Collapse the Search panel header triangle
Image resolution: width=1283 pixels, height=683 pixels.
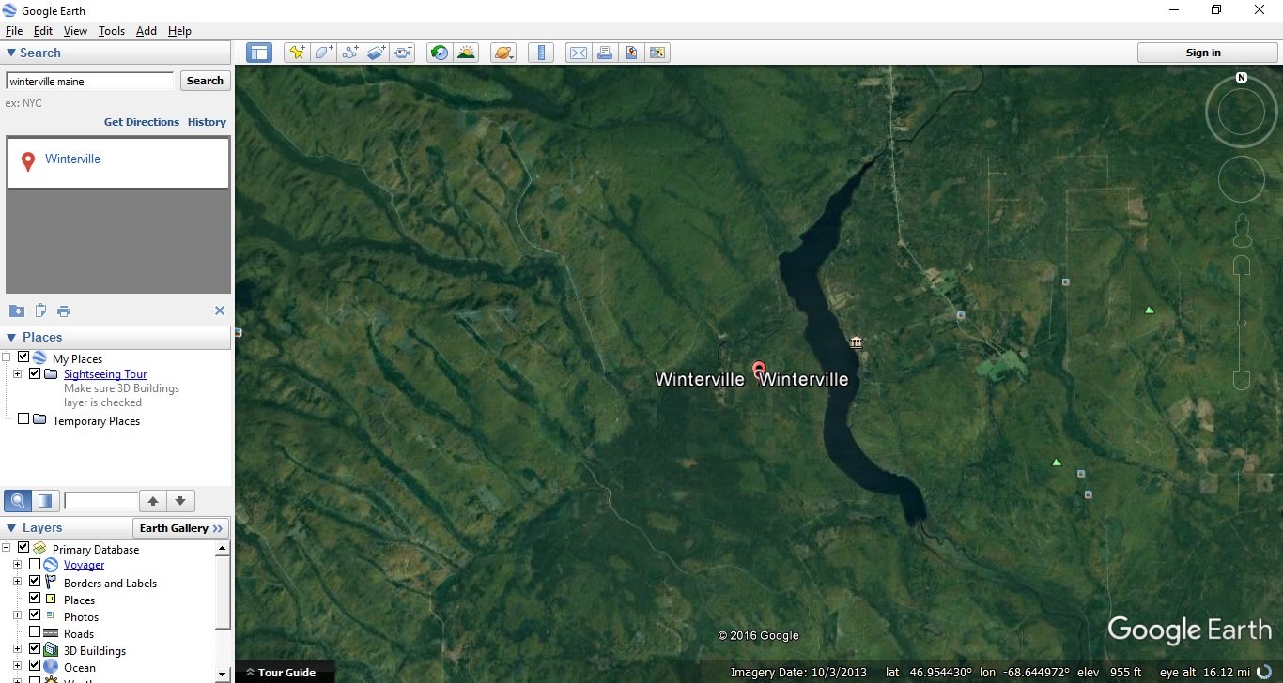[11, 53]
